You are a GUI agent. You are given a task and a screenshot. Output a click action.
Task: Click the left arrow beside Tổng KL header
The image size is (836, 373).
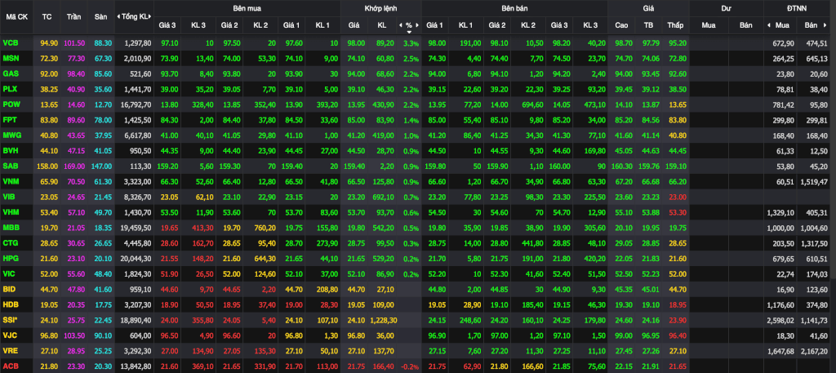tap(118, 16)
